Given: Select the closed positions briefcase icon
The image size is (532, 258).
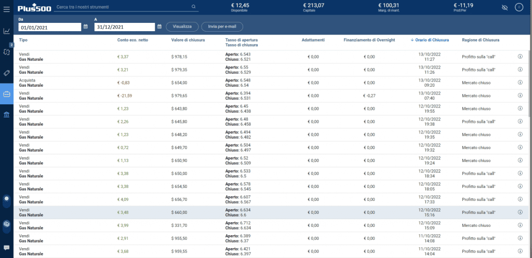Looking at the screenshot, I should click(x=6, y=94).
